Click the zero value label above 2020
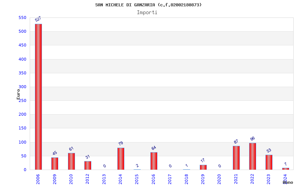The height and width of the screenshot is (186, 297). tap(220, 166)
